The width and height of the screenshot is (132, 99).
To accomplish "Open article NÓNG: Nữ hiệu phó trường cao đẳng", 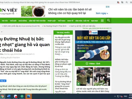I will point(63,63).
